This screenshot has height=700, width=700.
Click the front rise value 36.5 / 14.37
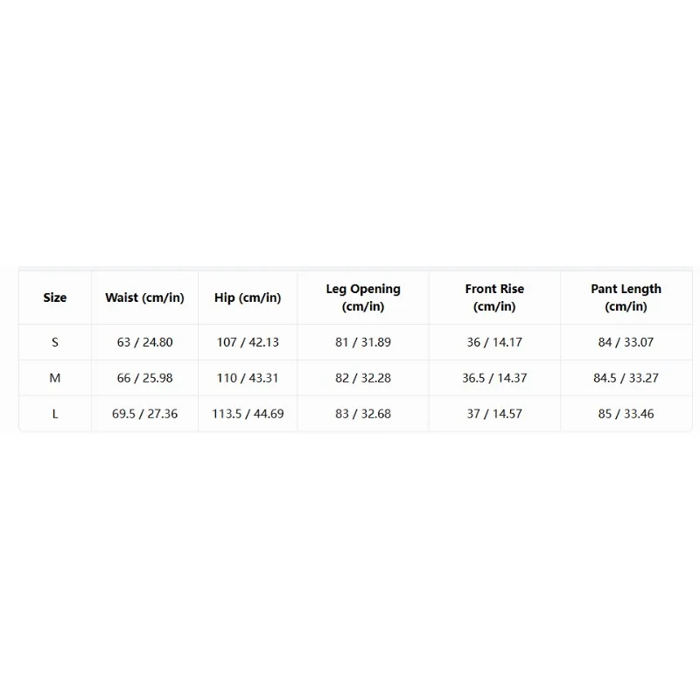[x=494, y=378]
